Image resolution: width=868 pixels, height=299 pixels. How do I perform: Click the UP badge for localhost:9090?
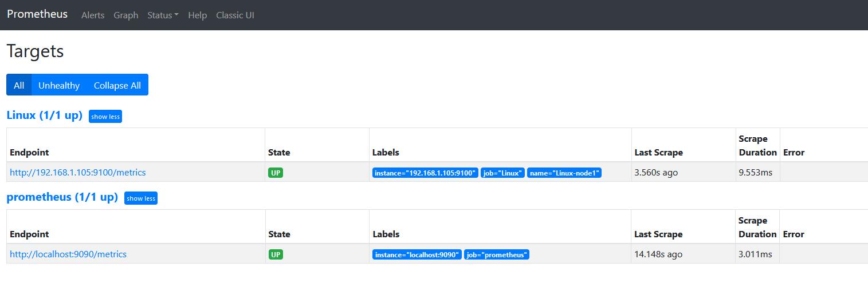(276, 254)
